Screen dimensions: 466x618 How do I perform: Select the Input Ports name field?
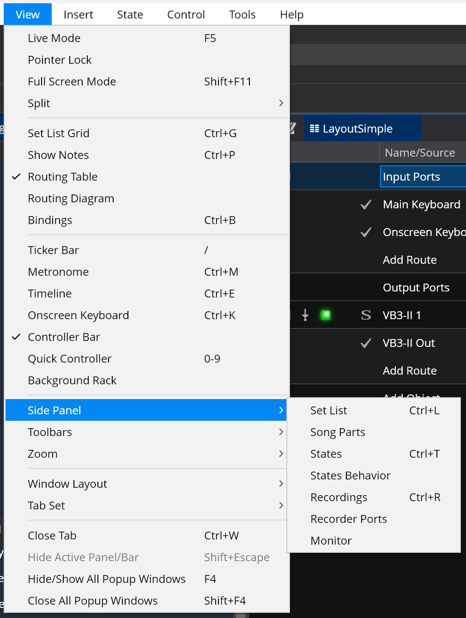(x=423, y=176)
